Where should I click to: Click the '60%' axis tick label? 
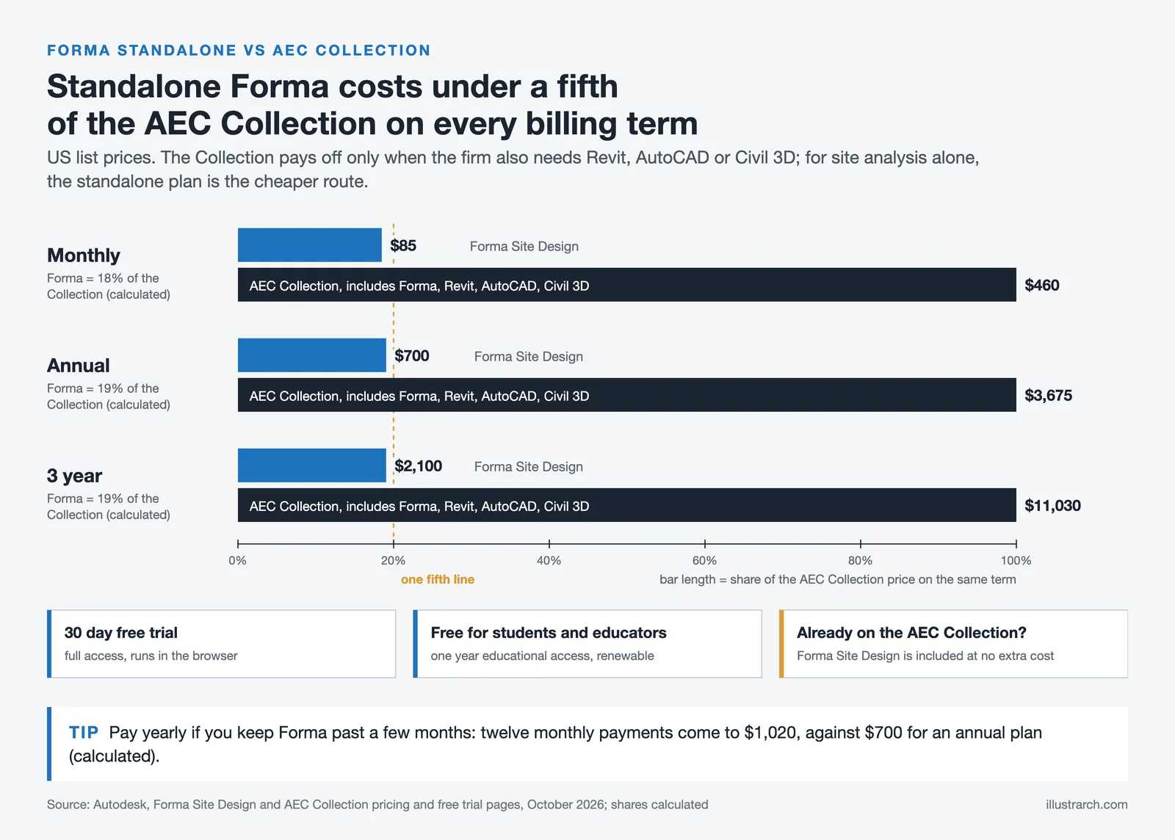(x=705, y=560)
